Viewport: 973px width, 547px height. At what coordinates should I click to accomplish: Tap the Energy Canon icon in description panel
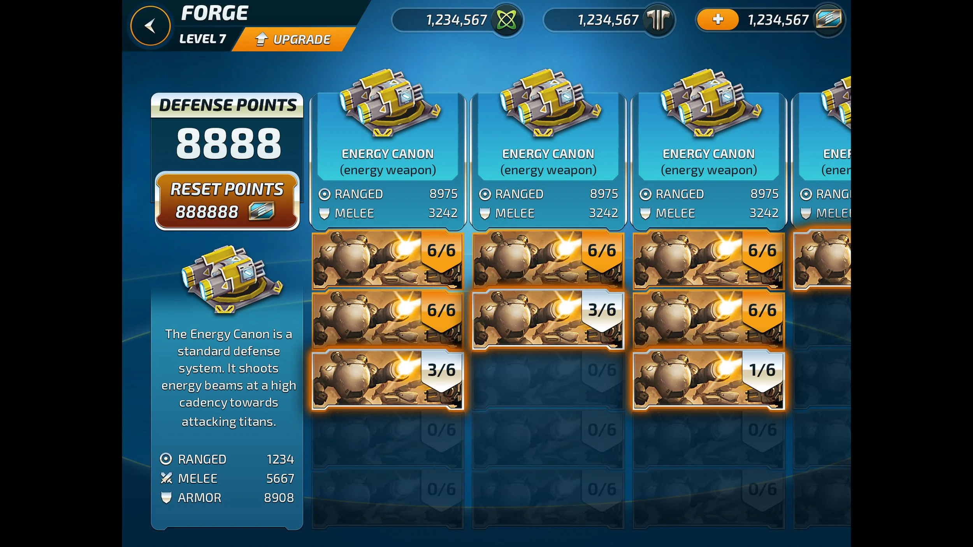[232, 279]
